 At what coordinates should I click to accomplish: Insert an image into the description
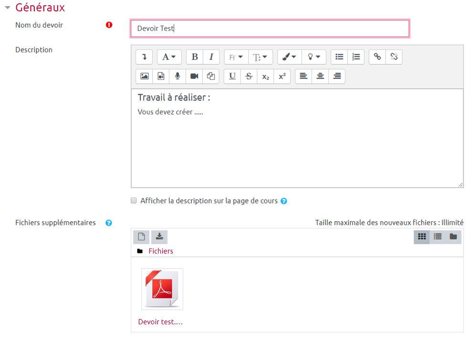point(144,76)
